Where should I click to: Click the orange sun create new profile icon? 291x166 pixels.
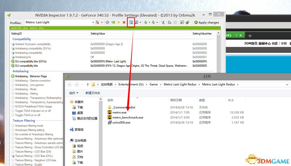[x=119, y=22]
